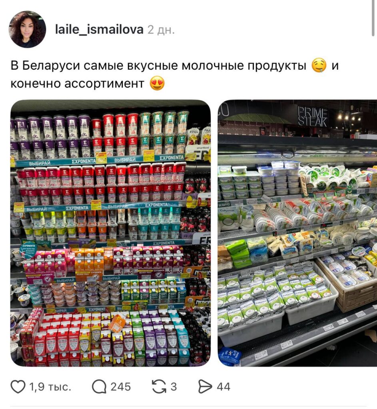Click the heart-eyes emoji in post
The height and width of the screenshot is (409, 377).
(158, 83)
